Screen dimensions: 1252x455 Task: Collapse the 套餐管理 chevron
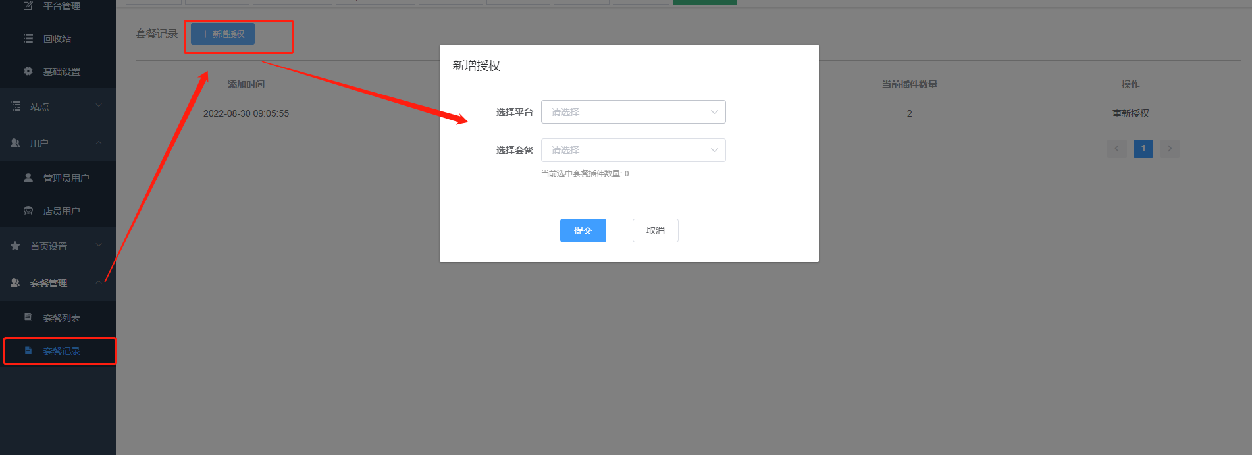(x=99, y=282)
